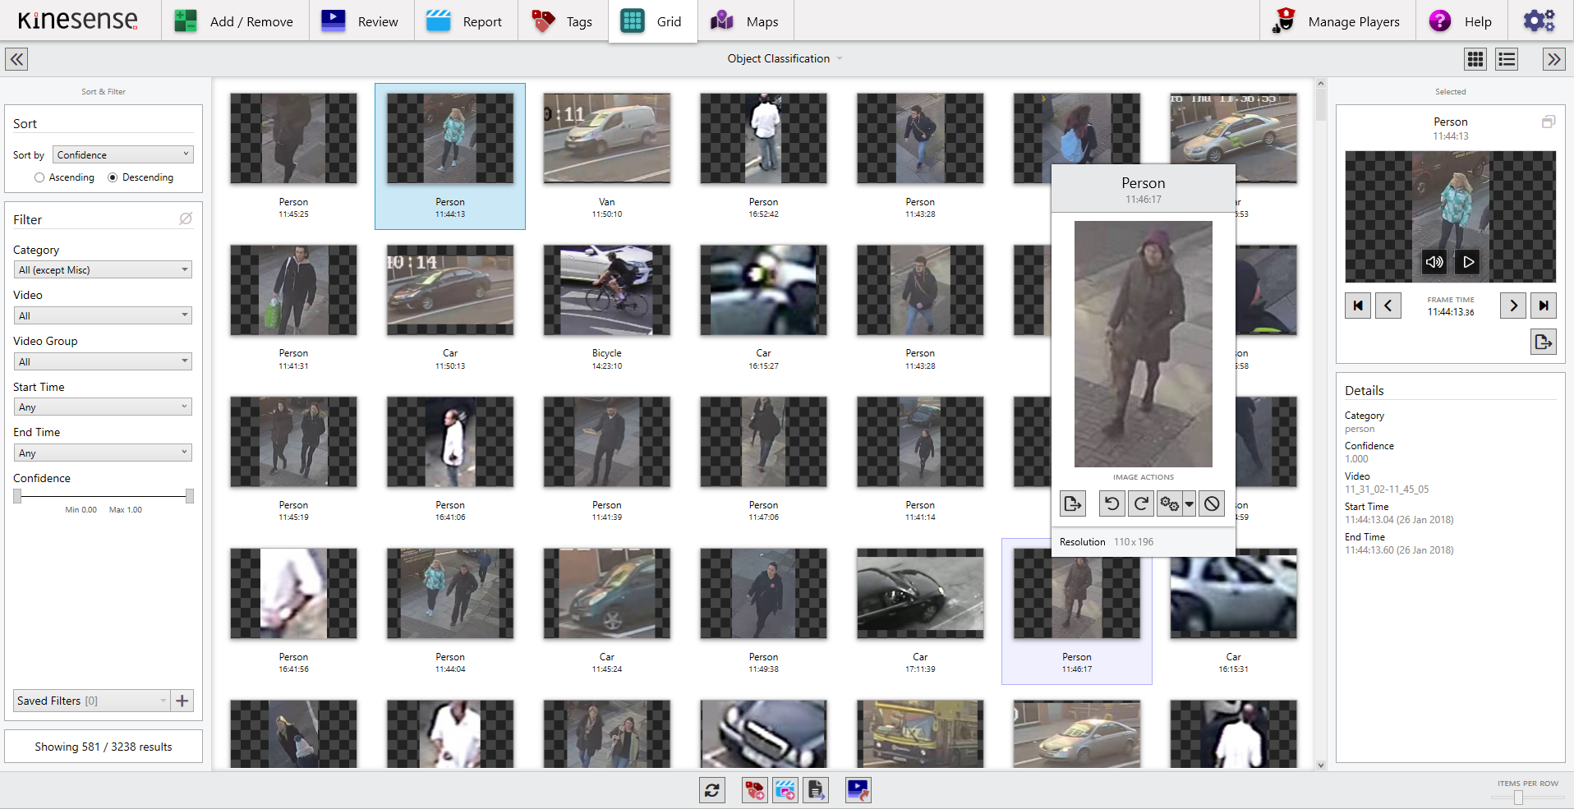
Task: Play the selected clip preview
Action: 1467,262
